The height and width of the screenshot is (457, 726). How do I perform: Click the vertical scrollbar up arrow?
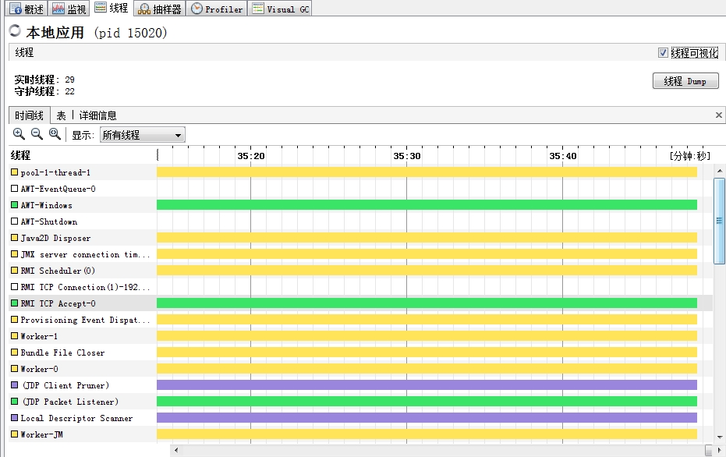[x=720, y=171]
